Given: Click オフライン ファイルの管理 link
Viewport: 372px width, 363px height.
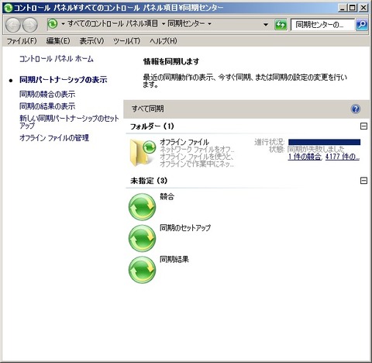Looking at the screenshot, I should click(54, 137).
